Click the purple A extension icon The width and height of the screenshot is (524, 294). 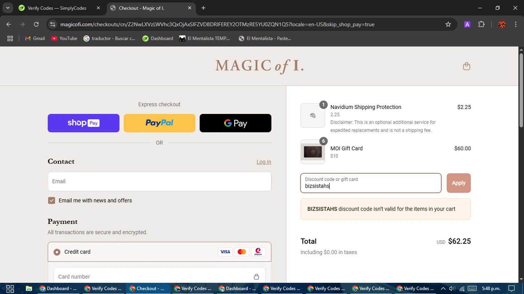point(467,24)
